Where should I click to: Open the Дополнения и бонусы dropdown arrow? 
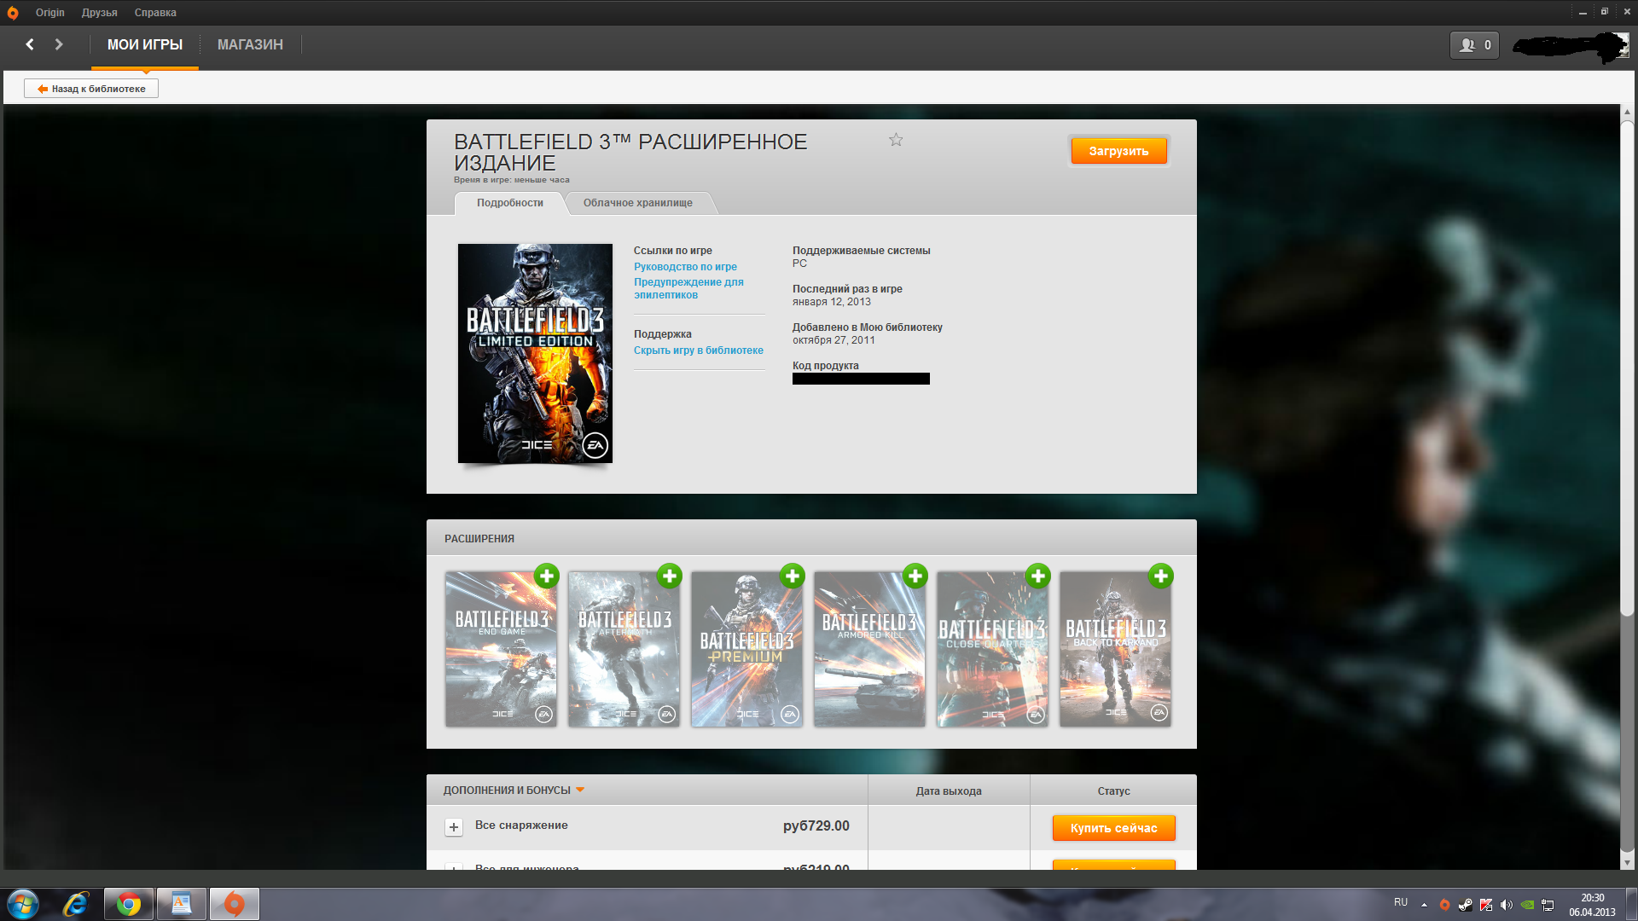[580, 790]
